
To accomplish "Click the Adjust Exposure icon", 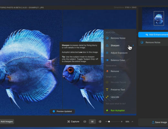I will [107, 53].
